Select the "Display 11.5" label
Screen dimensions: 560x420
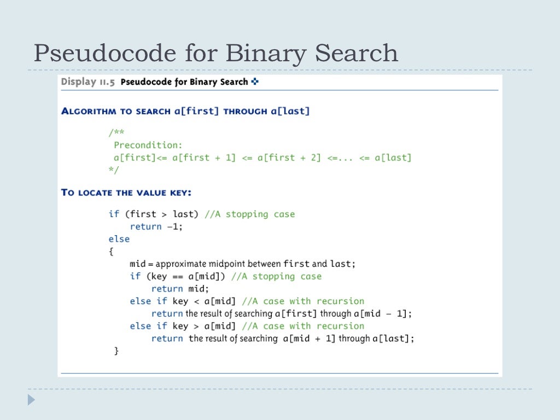tap(87, 82)
